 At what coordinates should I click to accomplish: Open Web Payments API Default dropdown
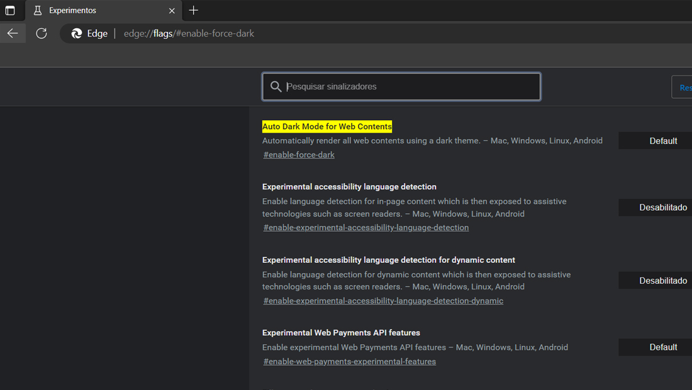click(x=655, y=347)
